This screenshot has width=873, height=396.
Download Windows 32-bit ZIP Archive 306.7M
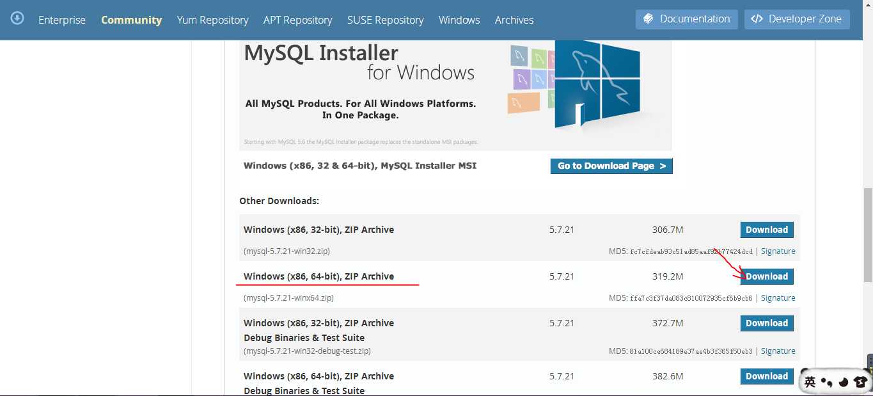tap(767, 230)
